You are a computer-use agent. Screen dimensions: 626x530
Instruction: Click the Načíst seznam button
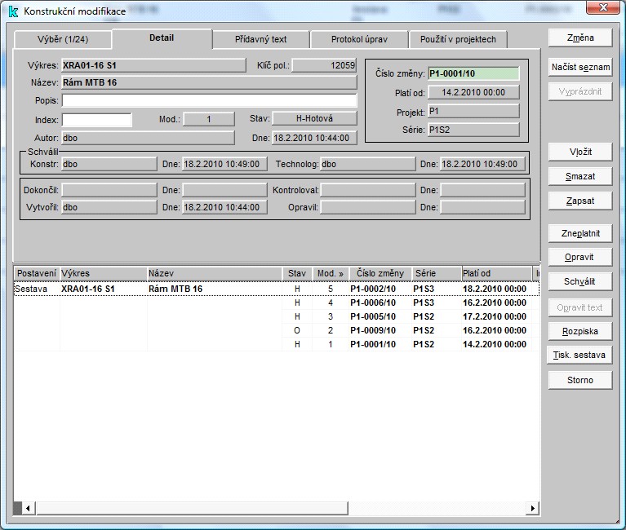click(x=580, y=67)
